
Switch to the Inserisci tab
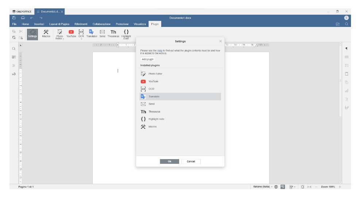(x=39, y=24)
